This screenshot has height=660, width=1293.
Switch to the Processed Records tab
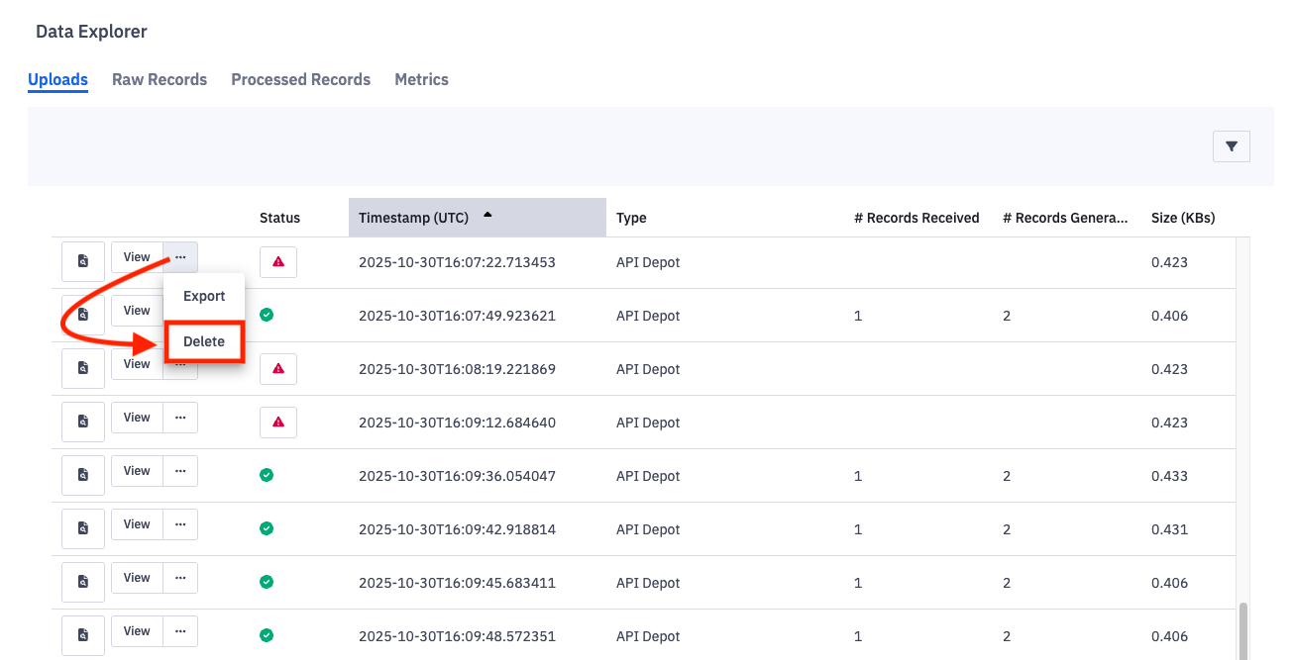[300, 79]
